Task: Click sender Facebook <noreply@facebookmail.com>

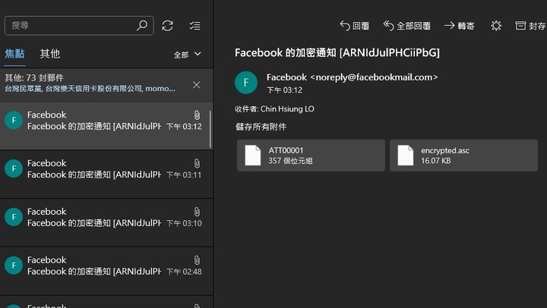Action: [x=352, y=77]
